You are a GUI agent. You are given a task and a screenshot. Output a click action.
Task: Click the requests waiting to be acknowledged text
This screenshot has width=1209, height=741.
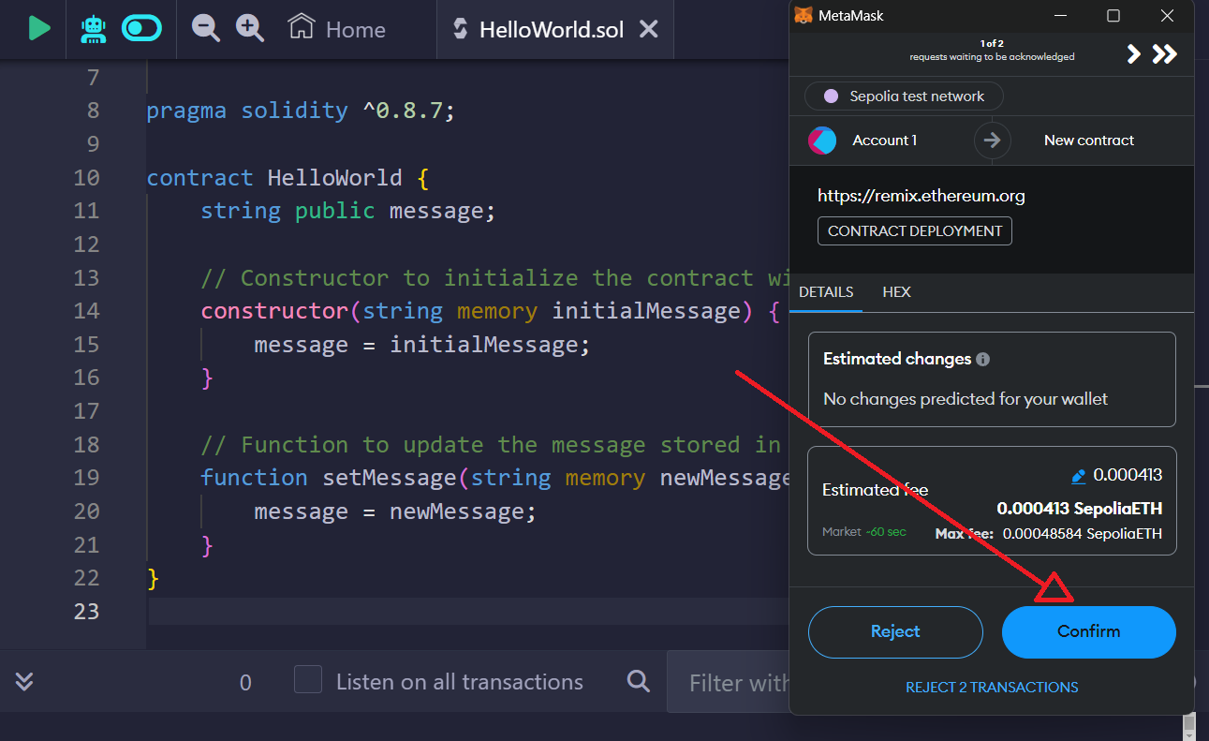click(992, 57)
